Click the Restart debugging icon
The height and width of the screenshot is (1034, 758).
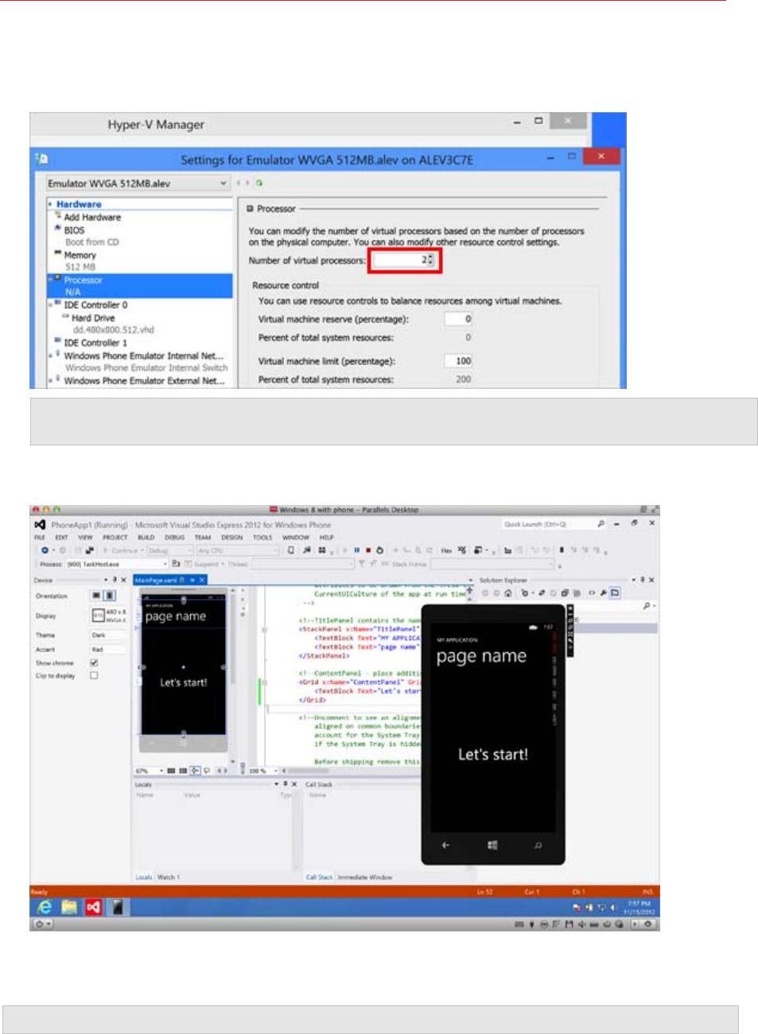click(380, 550)
